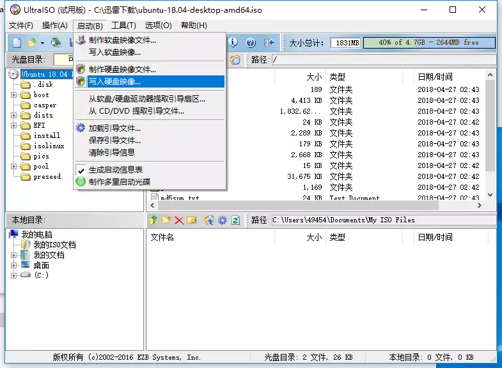Click the Open file folder toolbar icon
This screenshot has width=502, height=368.
pos(31,43)
